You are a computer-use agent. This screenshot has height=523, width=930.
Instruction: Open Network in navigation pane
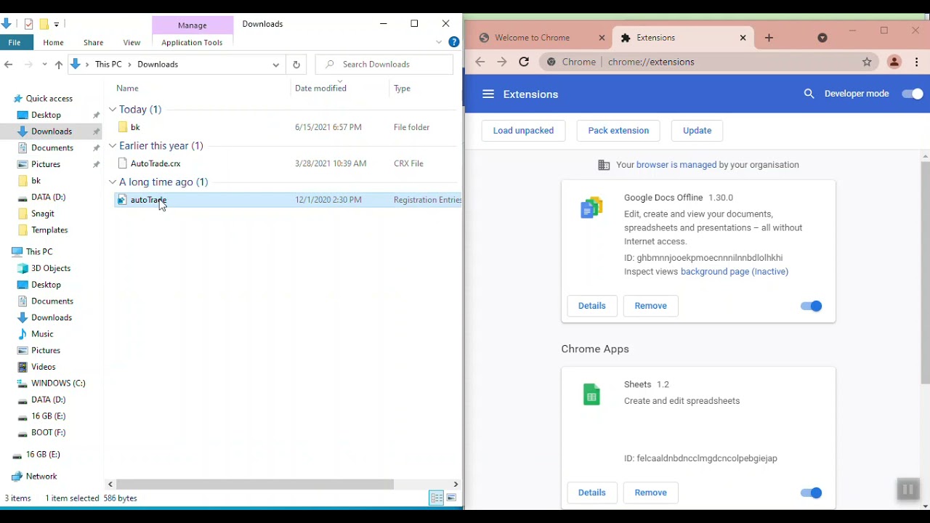41,477
